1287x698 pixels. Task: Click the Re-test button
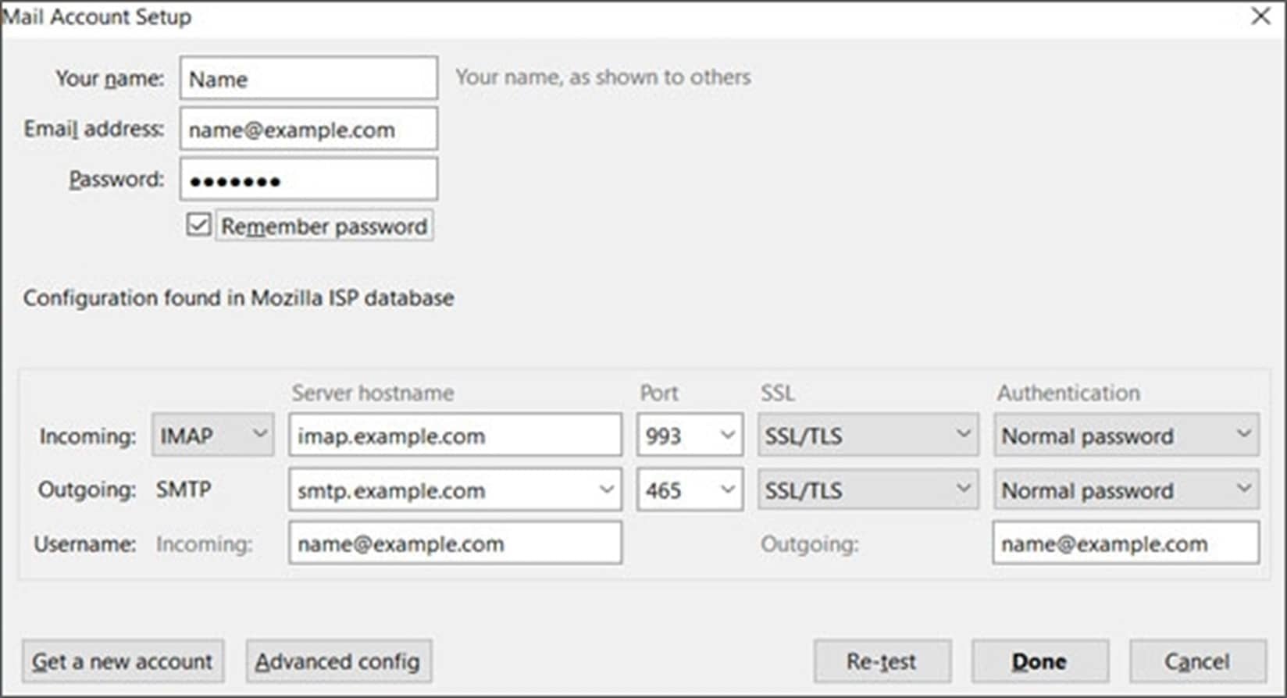pyautogui.click(x=882, y=661)
